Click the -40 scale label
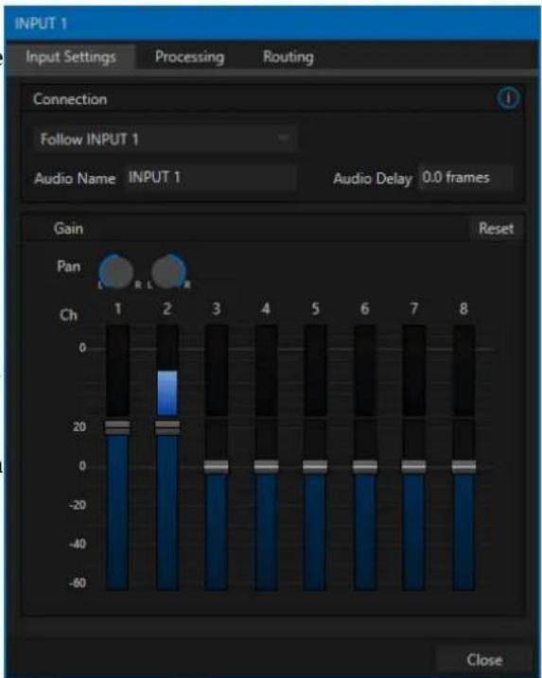The width and height of the screenshot is (542, 678). click(78, 544)
